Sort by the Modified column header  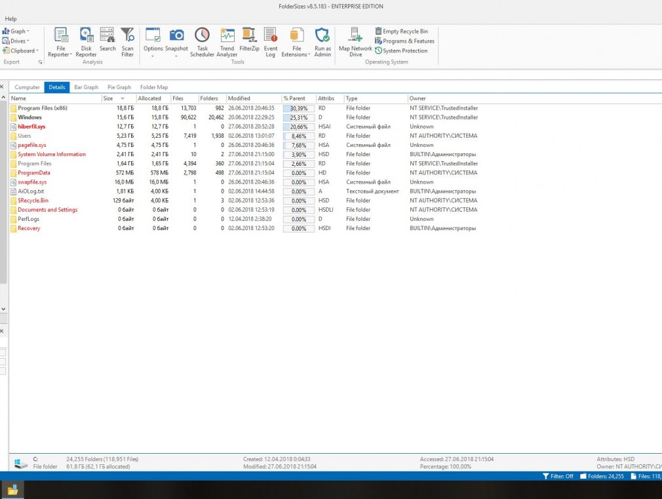pos(254,98)
